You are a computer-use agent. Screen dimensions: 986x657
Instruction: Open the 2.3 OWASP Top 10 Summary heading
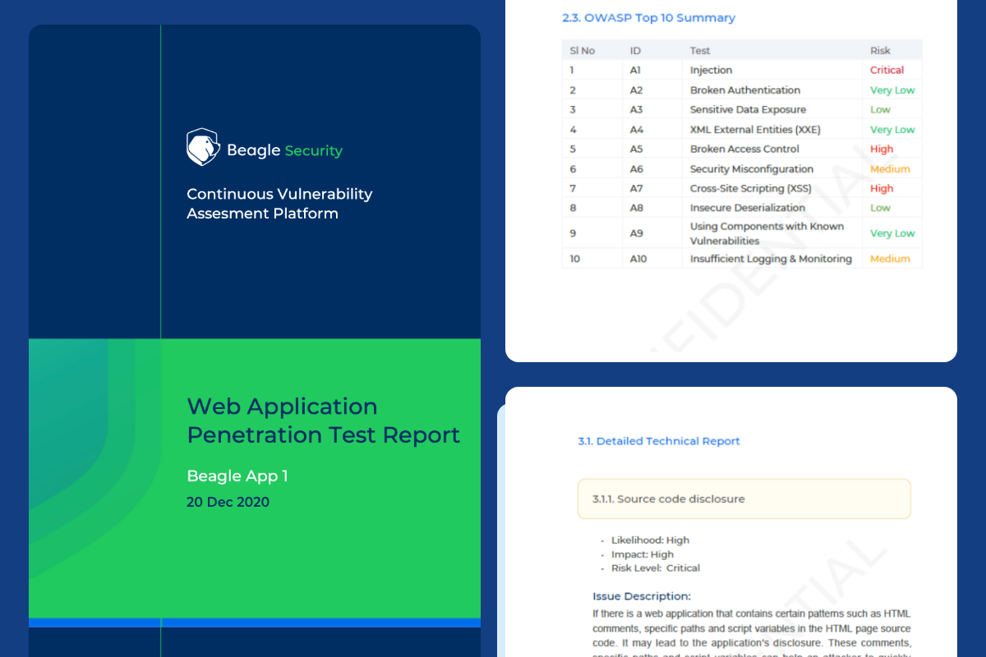(x=648, y=17)
